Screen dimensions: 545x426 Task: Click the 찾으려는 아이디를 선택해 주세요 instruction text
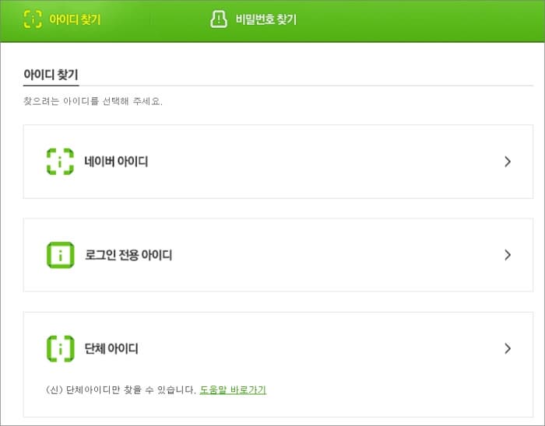[x=93, y=101]
